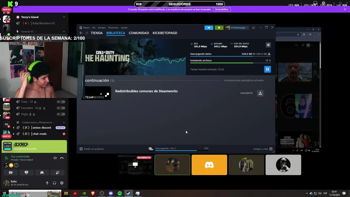Click download icon beside Steamworks Redistribuibles
The width and height of the screenshot is (350, 197).
tap(260, 93)
